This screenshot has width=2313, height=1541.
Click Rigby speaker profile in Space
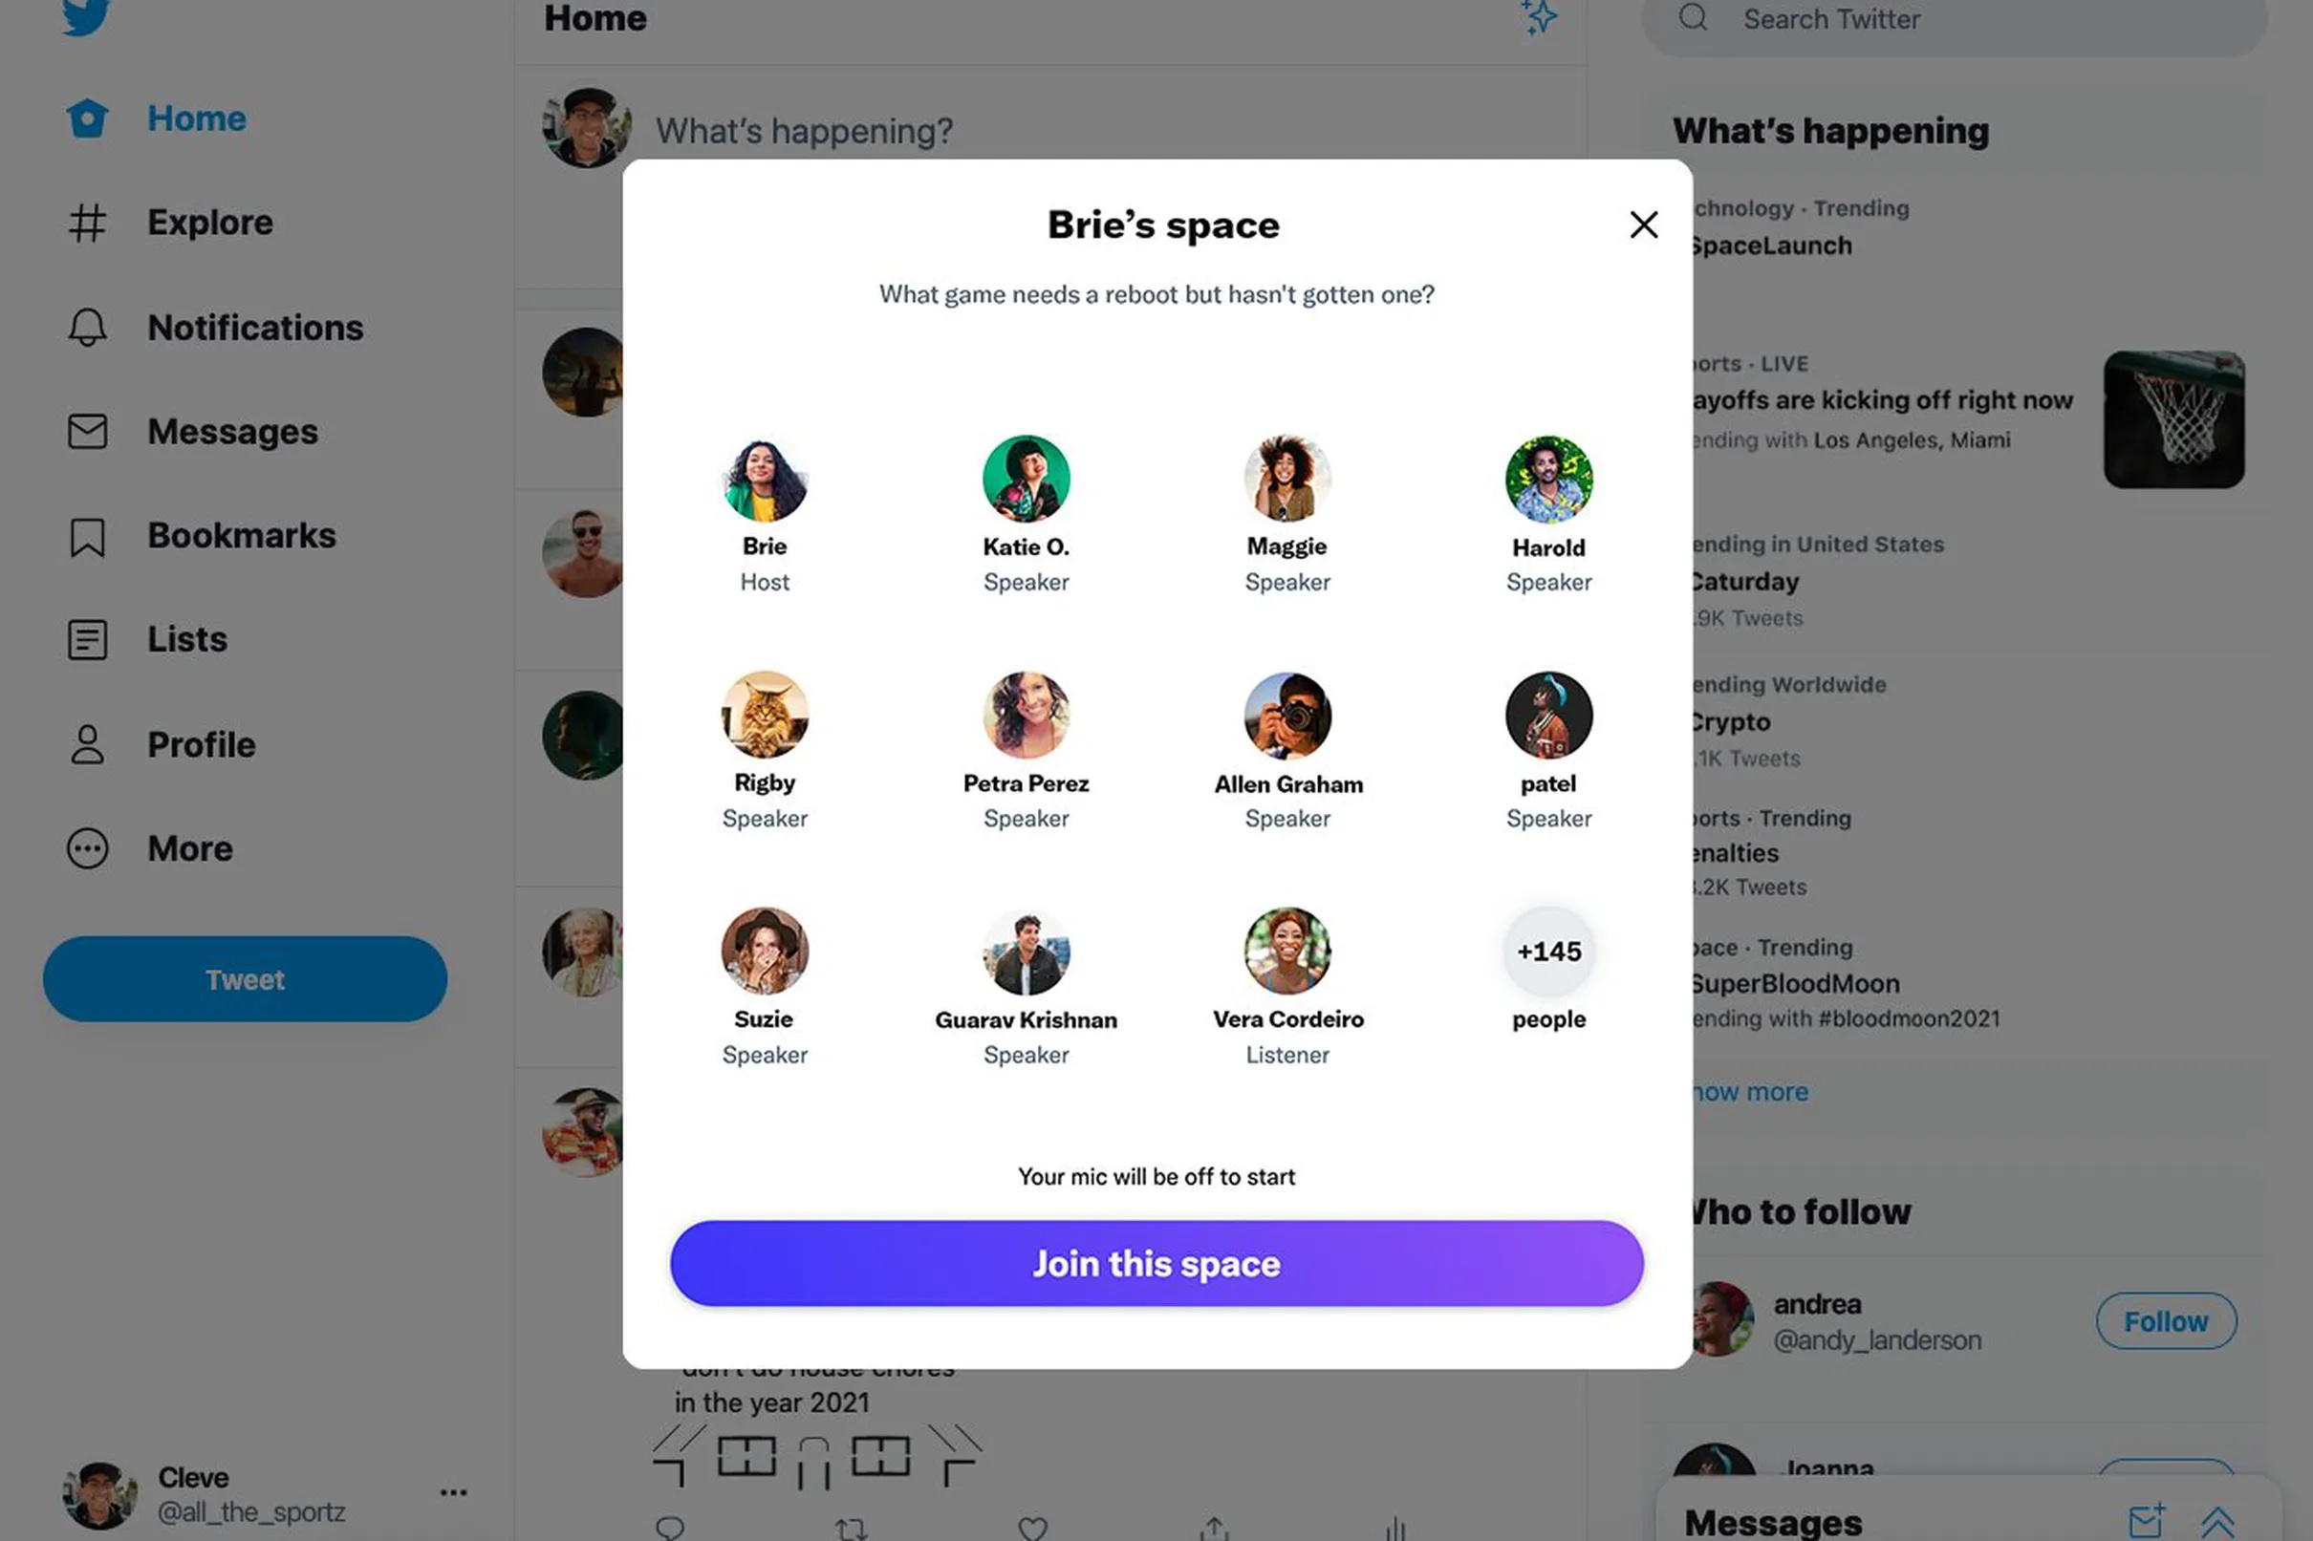pyautogui.click(x=764, y=712)
